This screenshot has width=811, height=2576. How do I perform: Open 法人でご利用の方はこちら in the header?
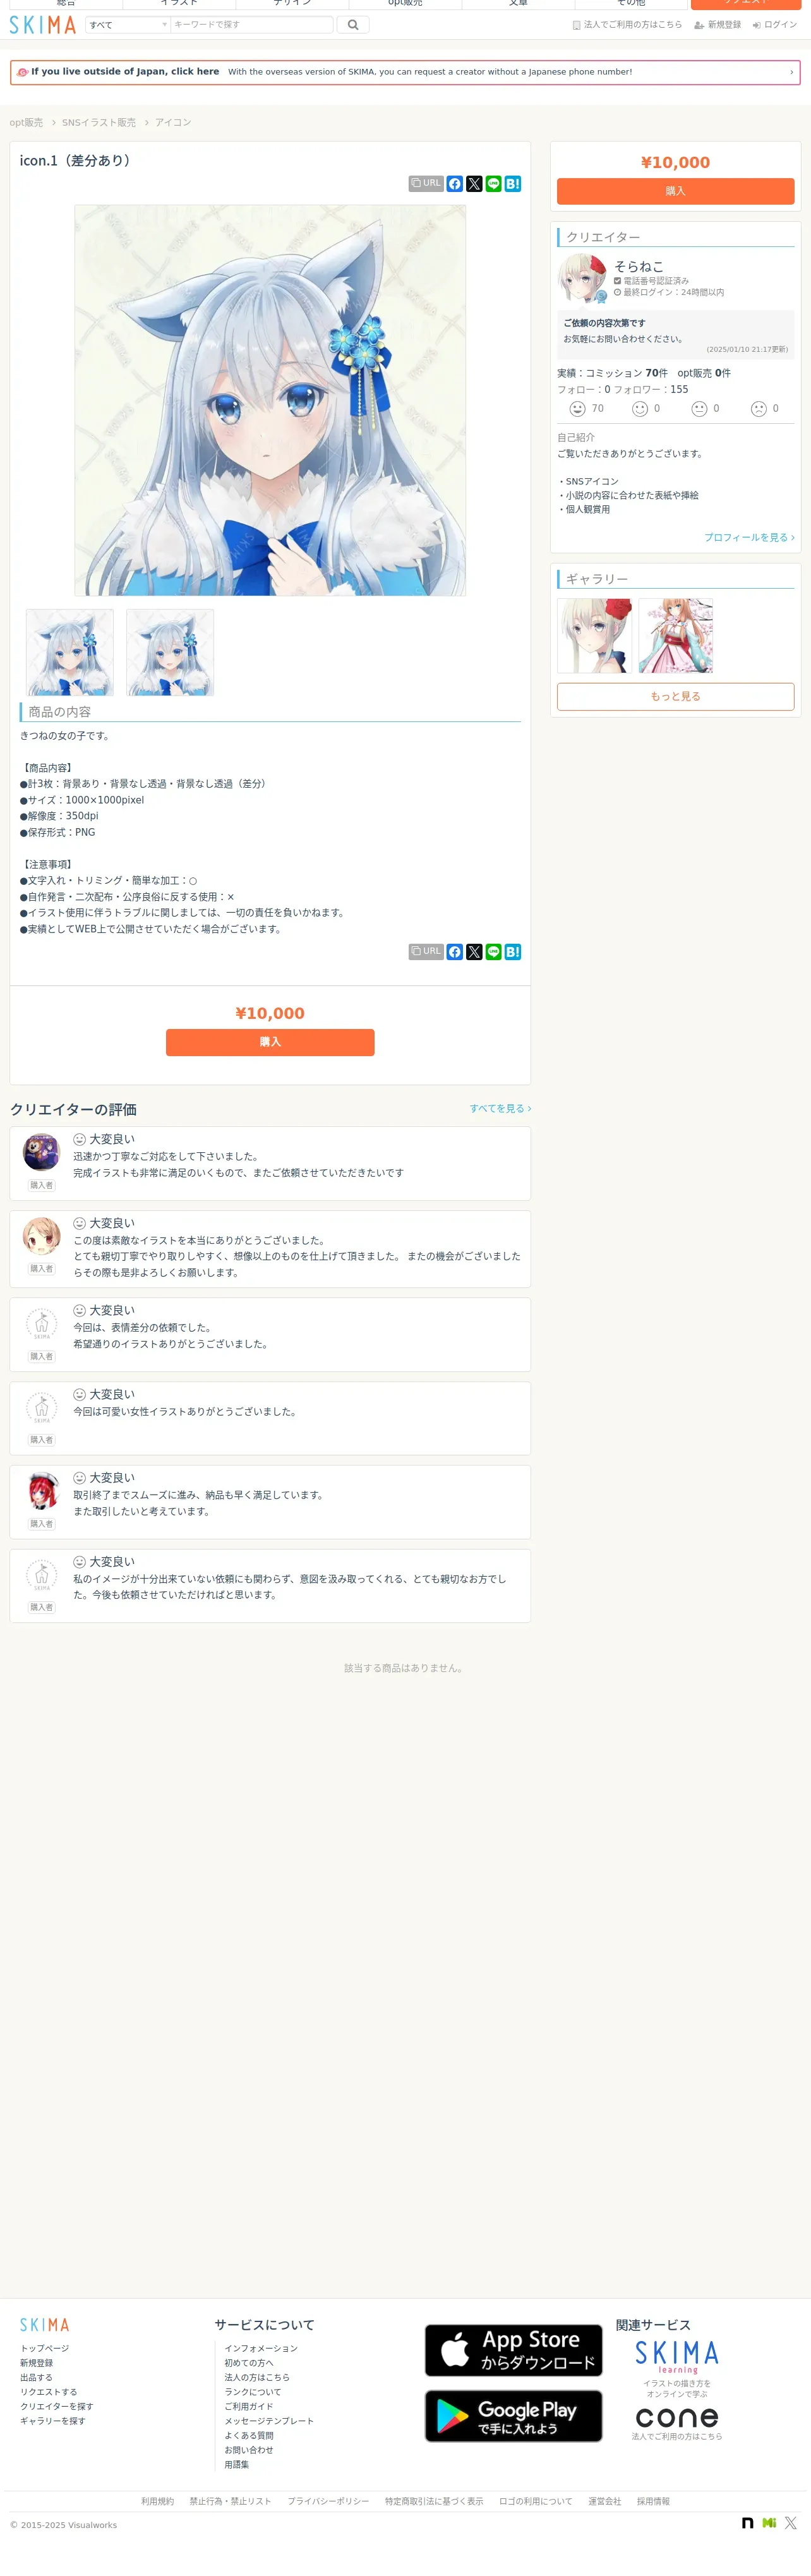point(627,25)
